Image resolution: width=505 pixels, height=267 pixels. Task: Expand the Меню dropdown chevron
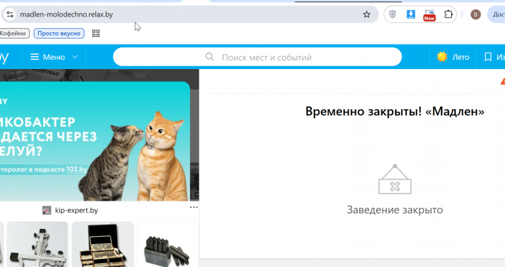coord(75,57)
